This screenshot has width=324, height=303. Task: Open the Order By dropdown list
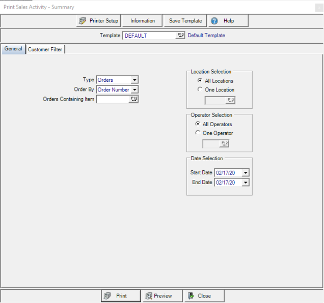point(134,89)
